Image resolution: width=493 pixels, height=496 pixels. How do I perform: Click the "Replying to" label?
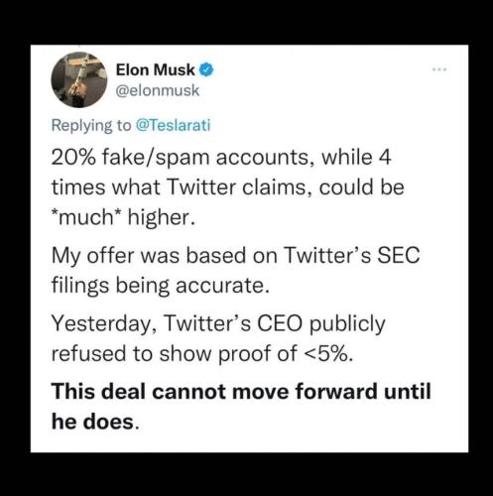(x=91, y=126)
